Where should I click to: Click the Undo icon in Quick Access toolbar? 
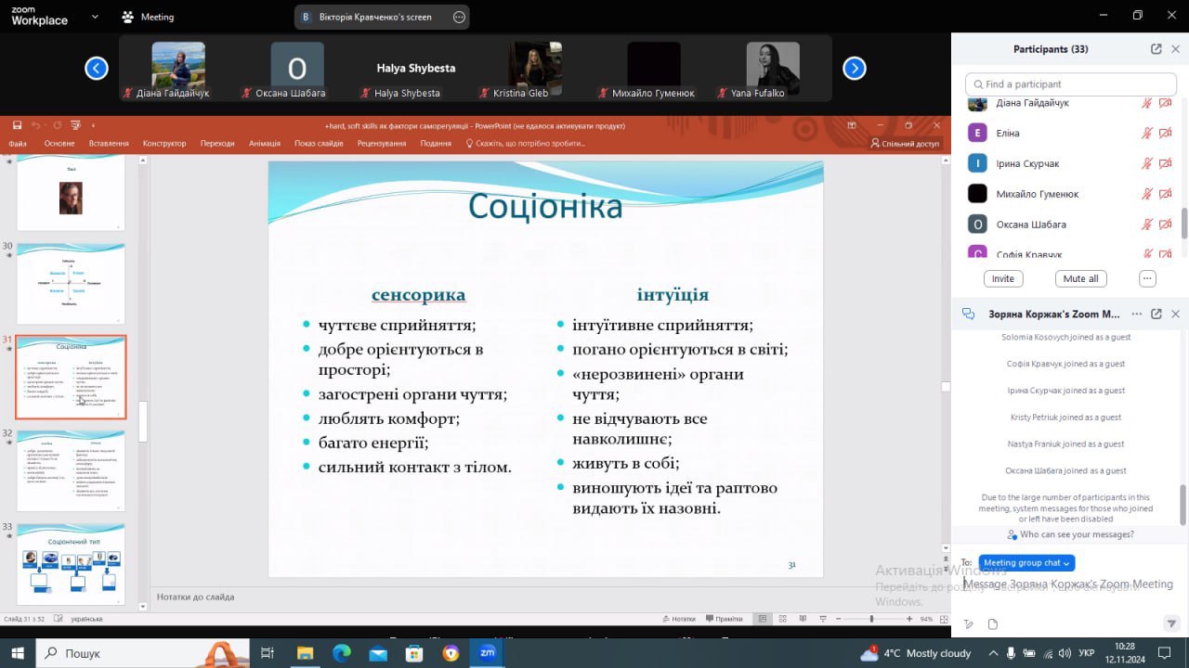point(37,125)
